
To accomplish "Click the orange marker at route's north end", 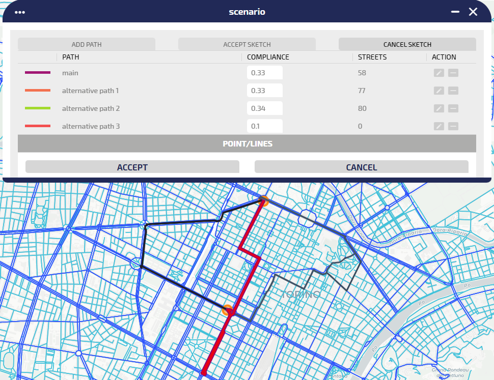I will tap(263, 200).
